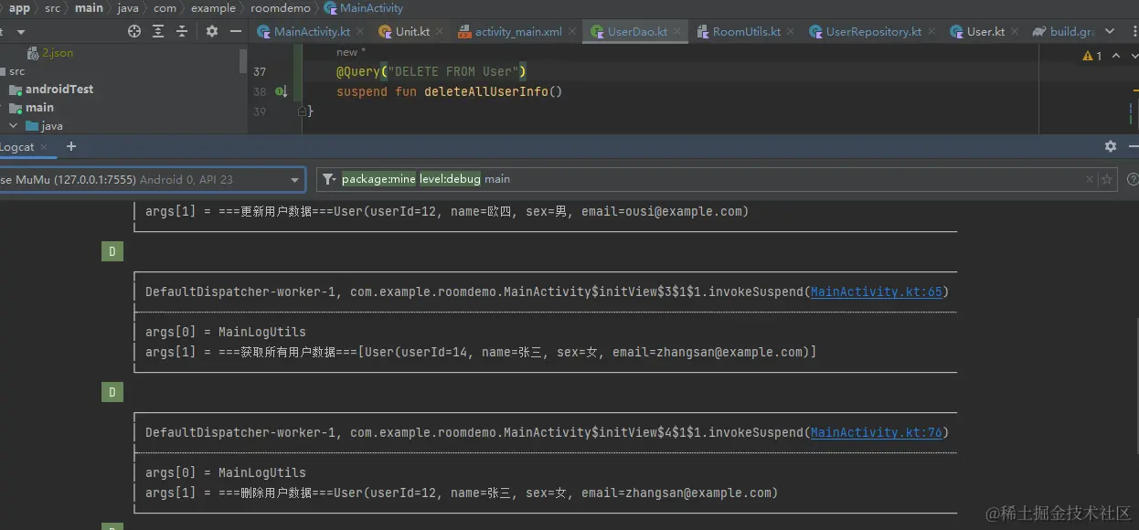Click the gutter implementation icon on line 38

pyautogui.click(x=282, y=91)
